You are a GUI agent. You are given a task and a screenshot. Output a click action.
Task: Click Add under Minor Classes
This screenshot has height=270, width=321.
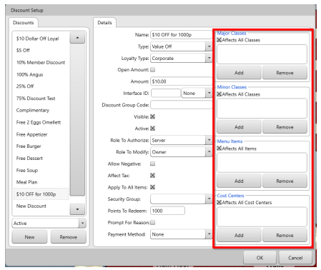(239, 127)
